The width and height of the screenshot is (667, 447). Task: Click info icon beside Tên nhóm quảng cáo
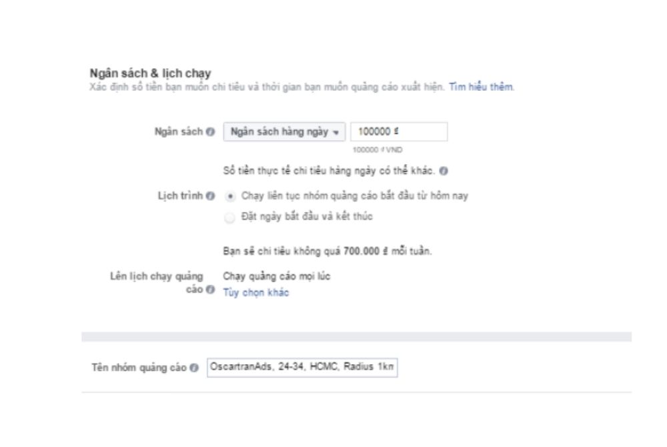pyautogui.click(x=194, y=368)
